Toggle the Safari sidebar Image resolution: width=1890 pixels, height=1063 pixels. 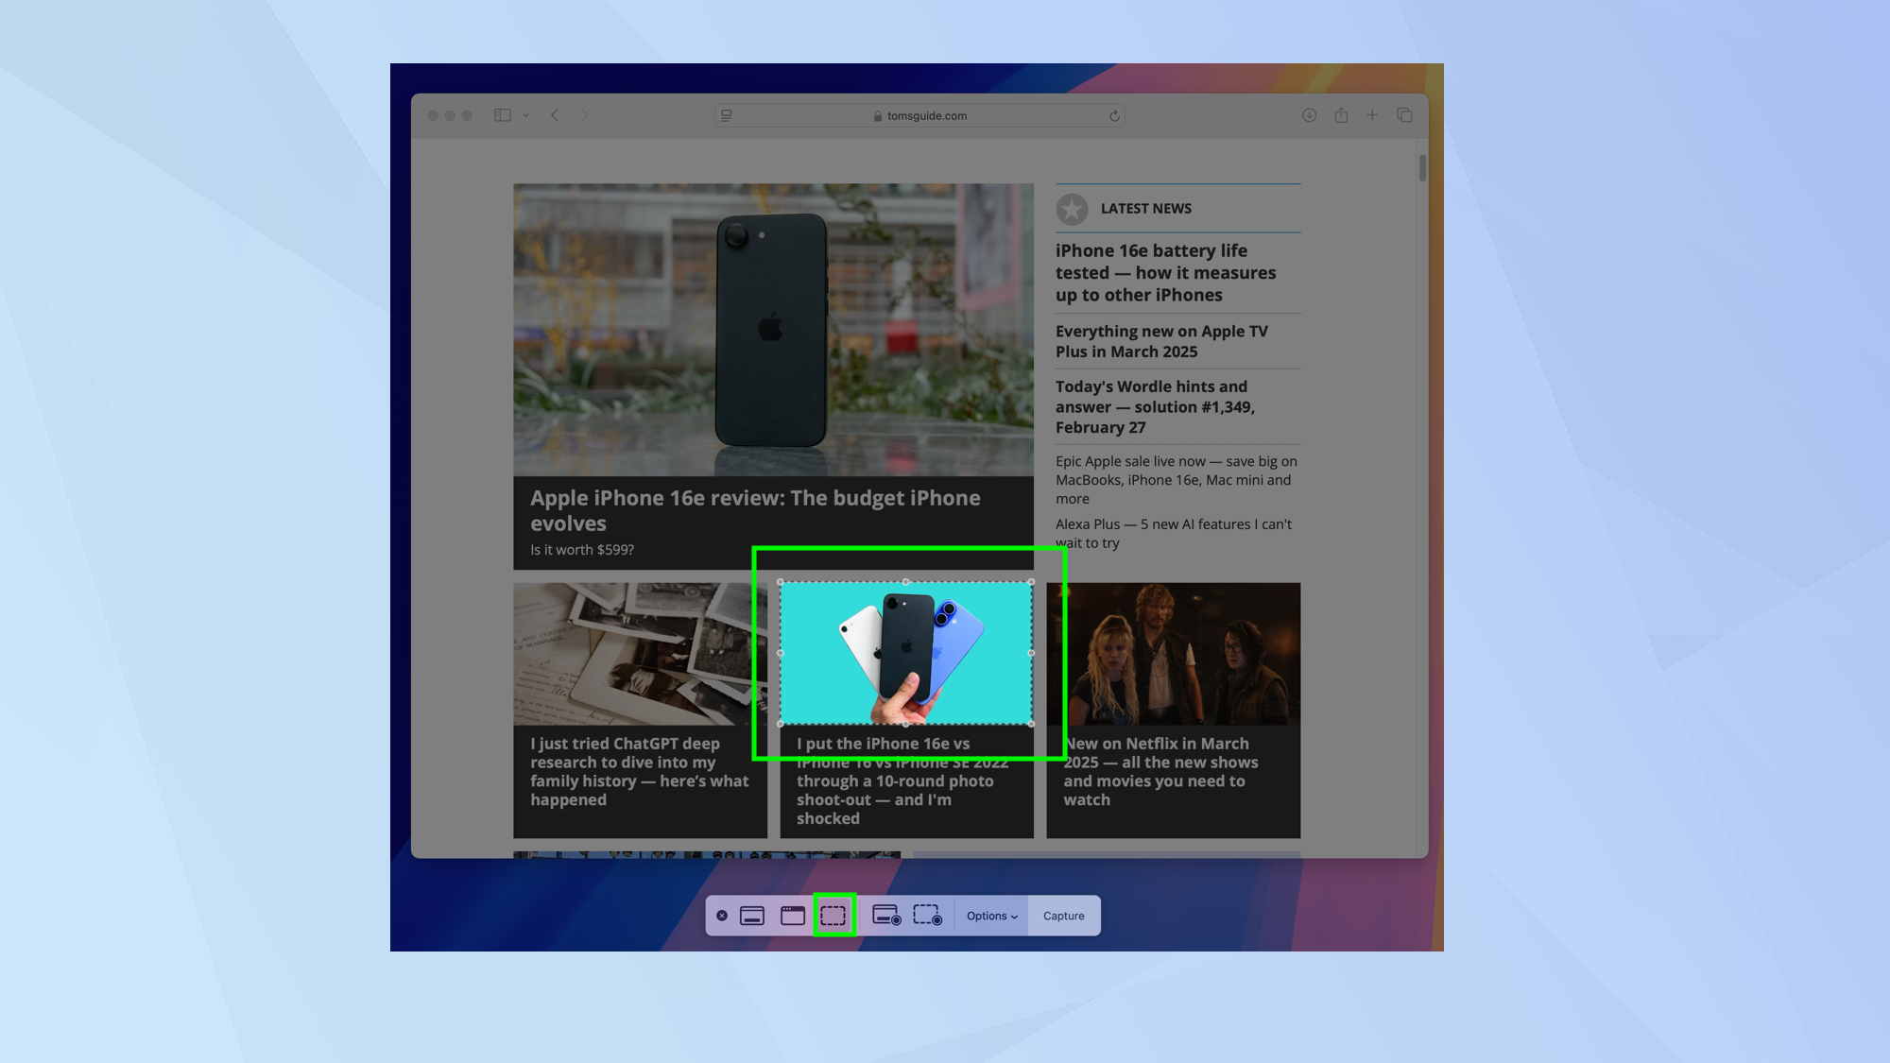[502, 114]
